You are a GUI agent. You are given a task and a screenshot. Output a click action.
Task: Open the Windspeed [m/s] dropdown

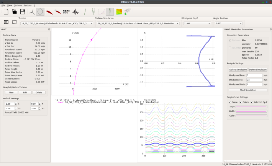point(197,23)
